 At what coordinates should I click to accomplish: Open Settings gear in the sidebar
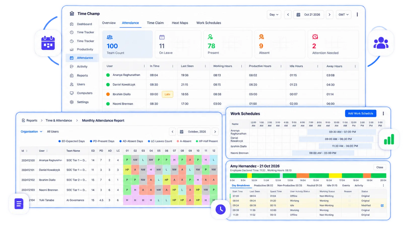72,102
